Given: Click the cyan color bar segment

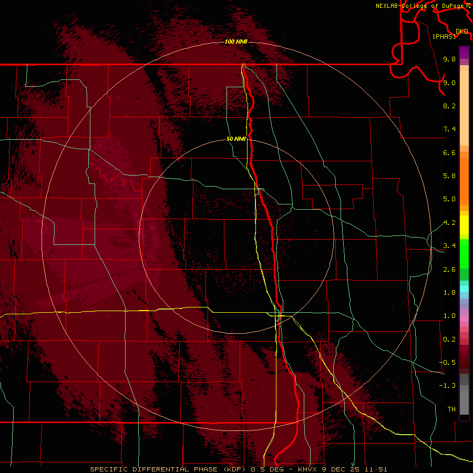Looking at the screenshot, I should point(464,289).
